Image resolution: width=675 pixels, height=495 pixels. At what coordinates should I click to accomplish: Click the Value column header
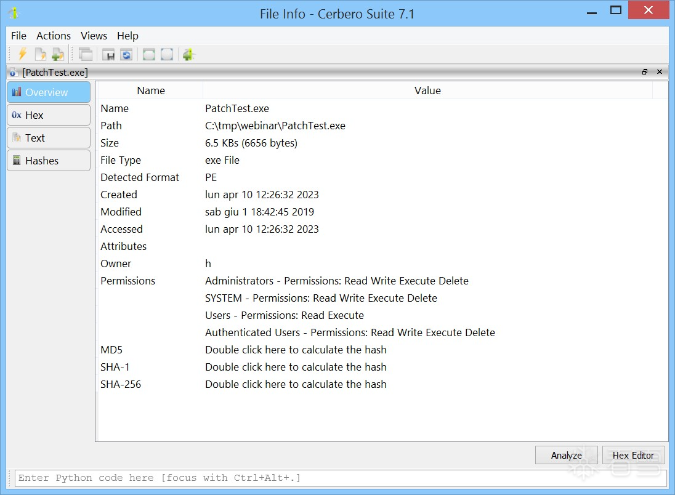point(427,91)
